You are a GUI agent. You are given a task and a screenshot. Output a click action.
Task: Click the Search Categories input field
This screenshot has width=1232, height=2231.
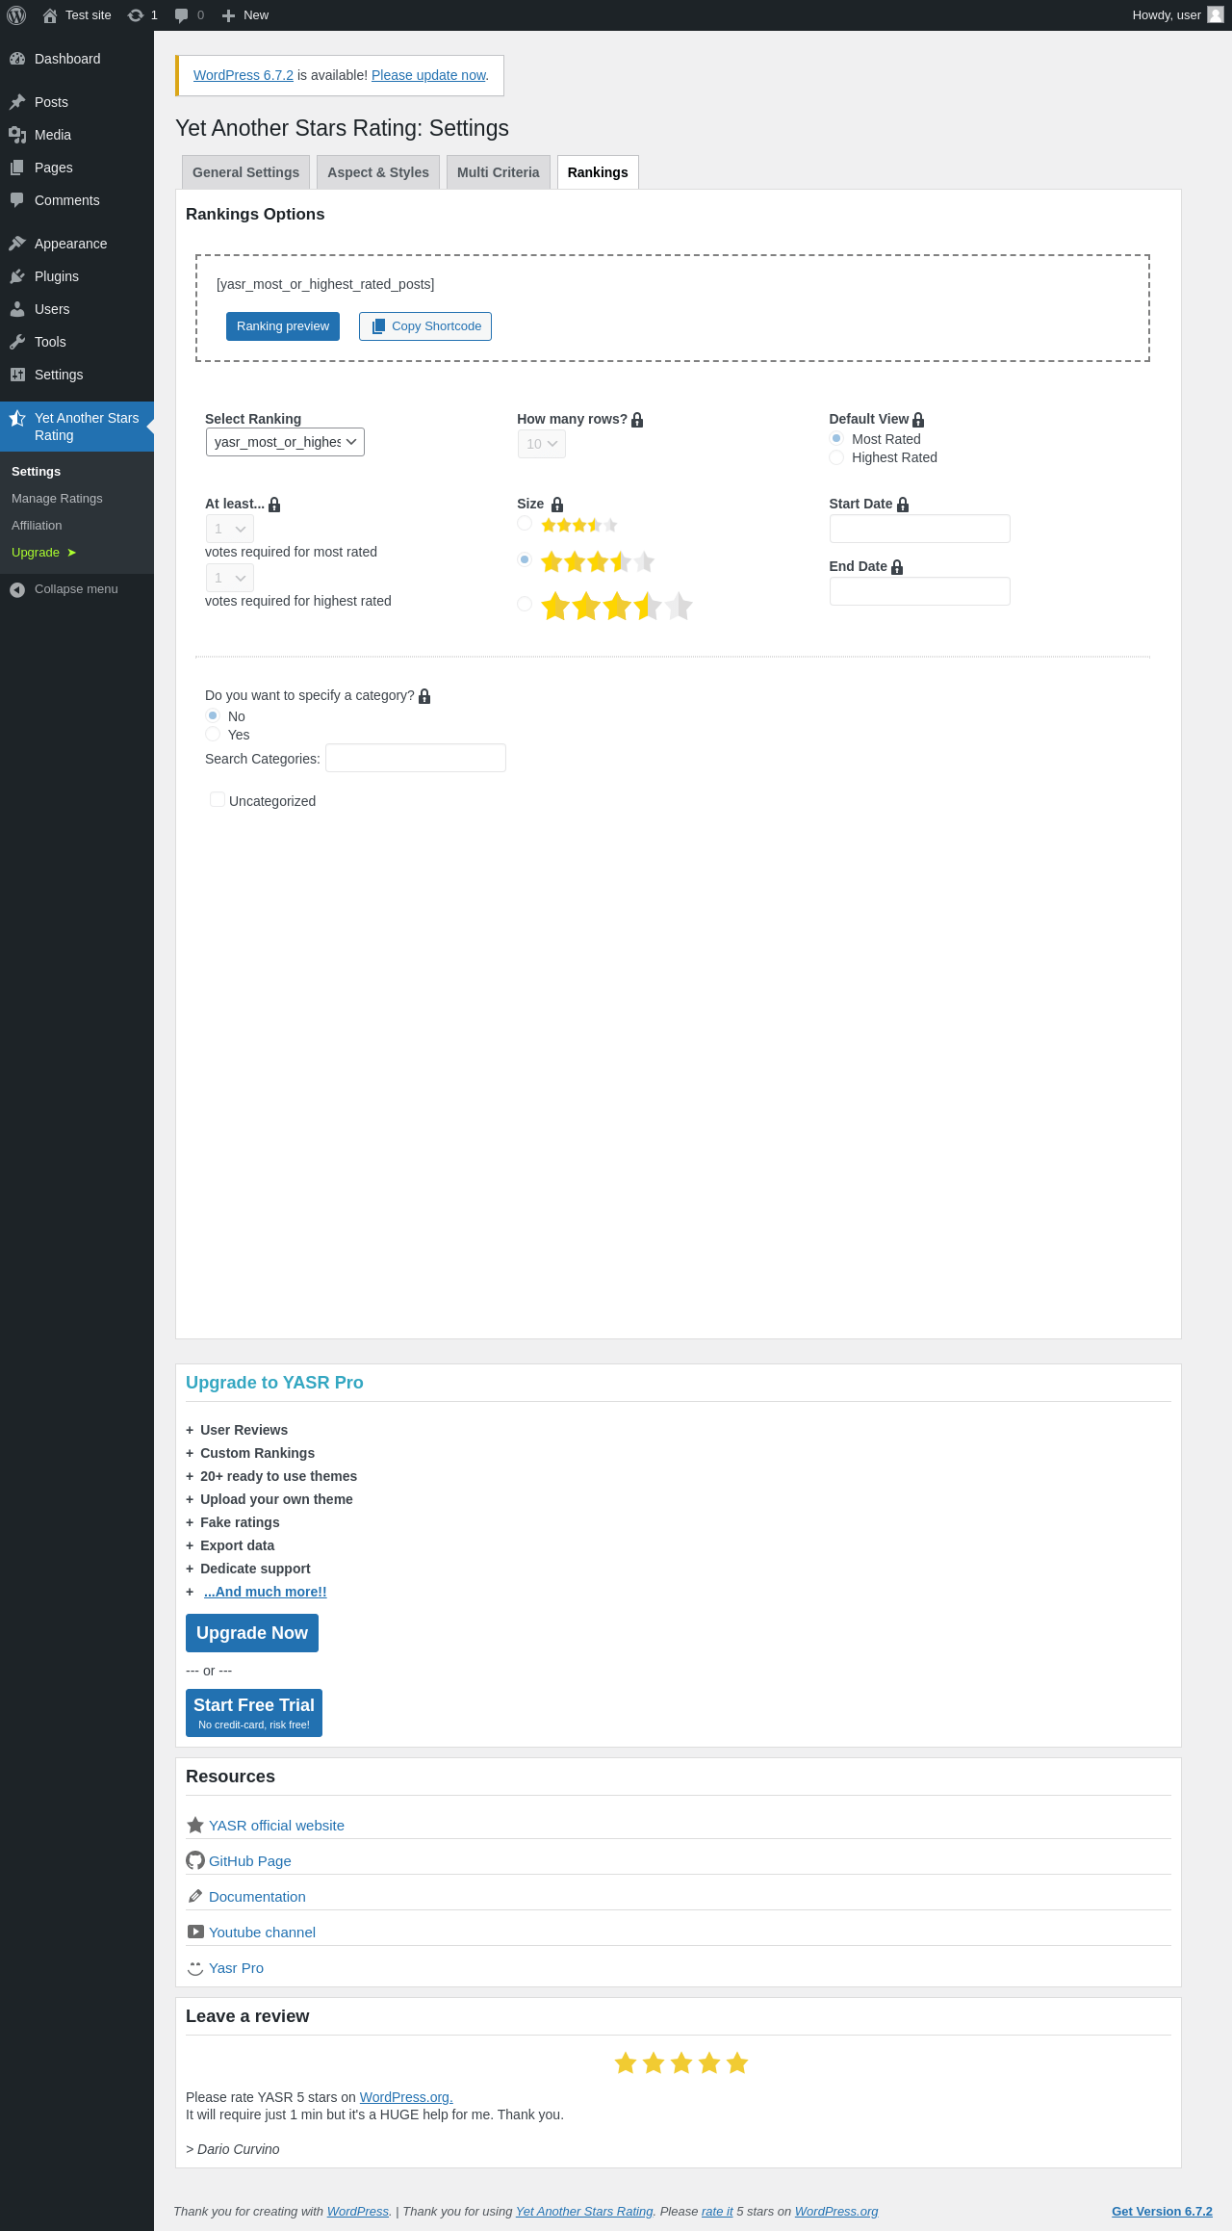tap(416, 758)
